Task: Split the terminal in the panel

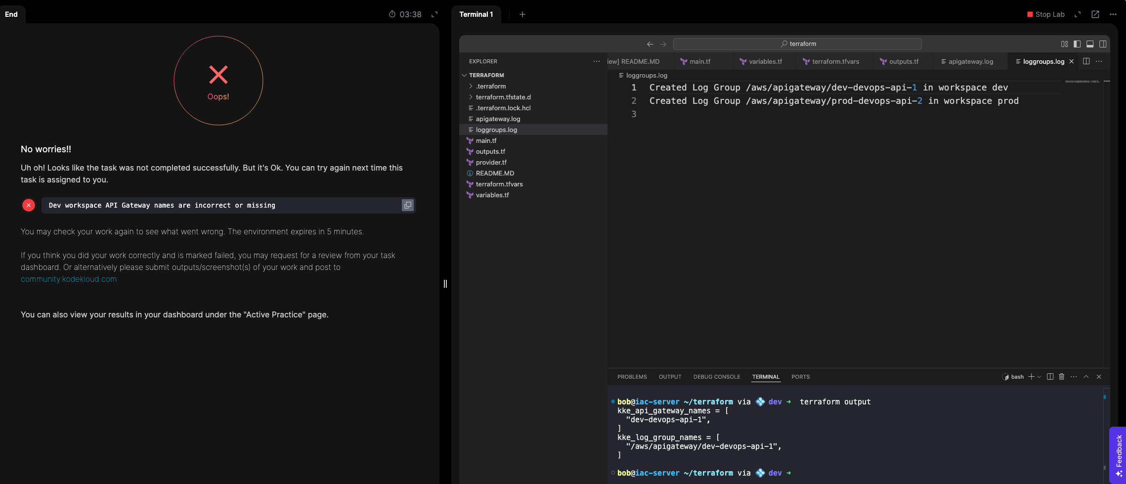Action: click(1050, 377)
